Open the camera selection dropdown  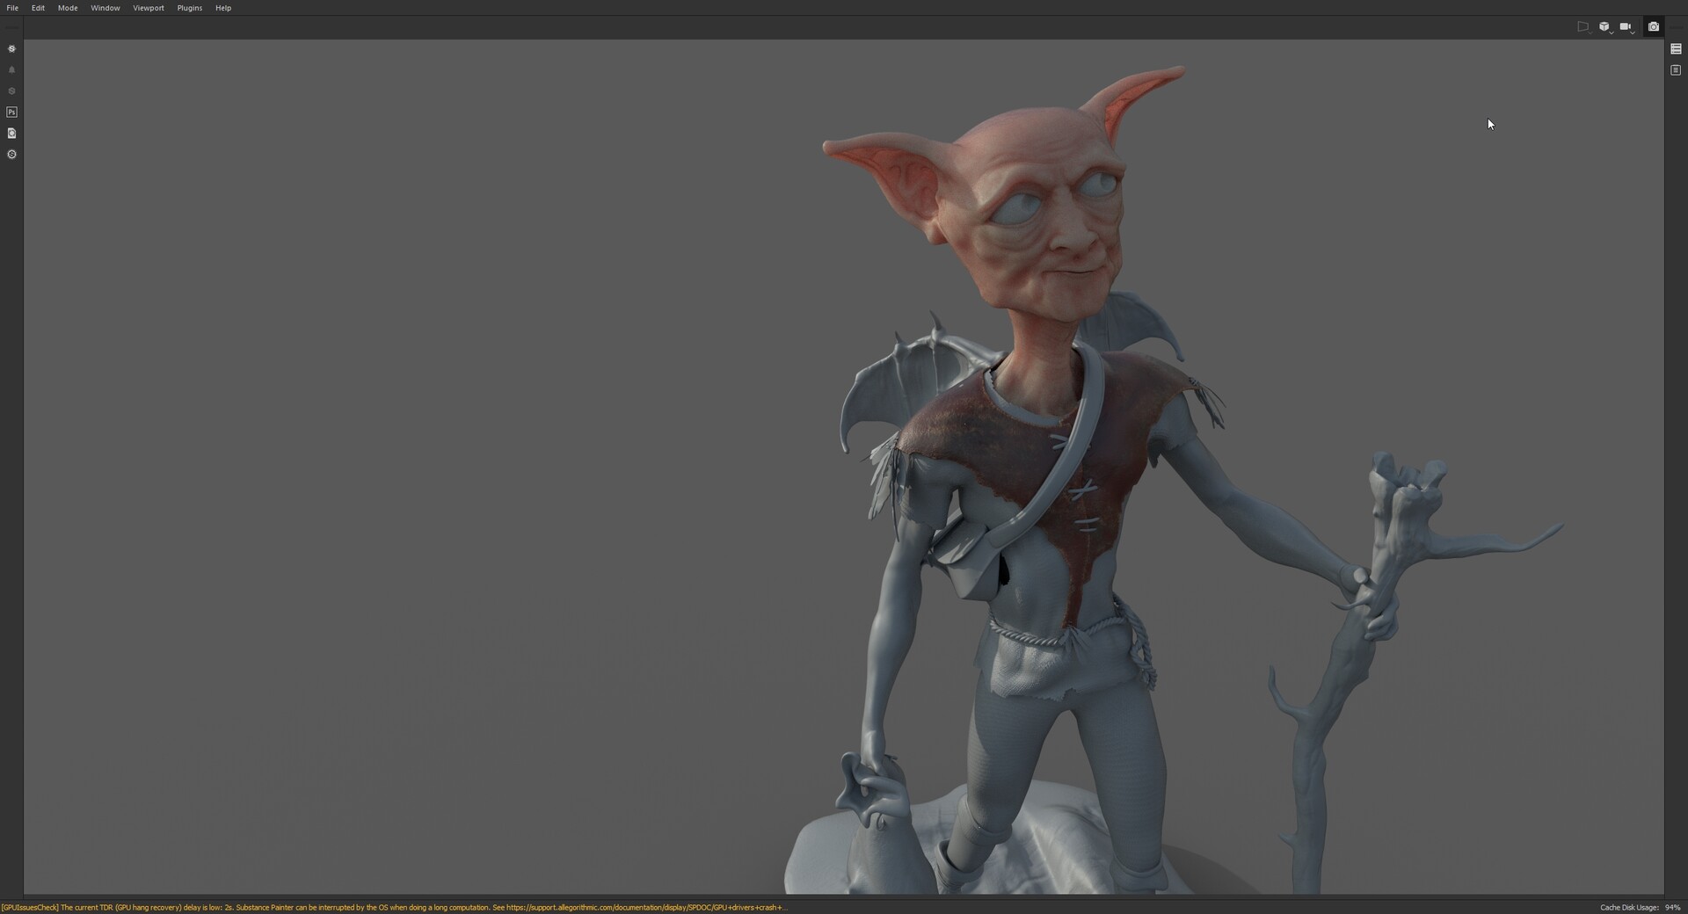click(x=1632, y=33)
